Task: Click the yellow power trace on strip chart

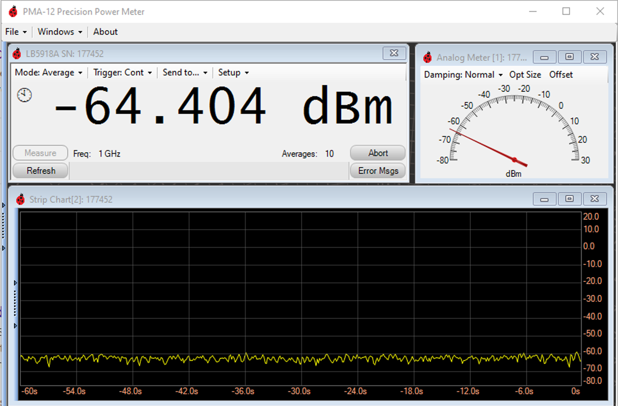Action: point(301,359)
